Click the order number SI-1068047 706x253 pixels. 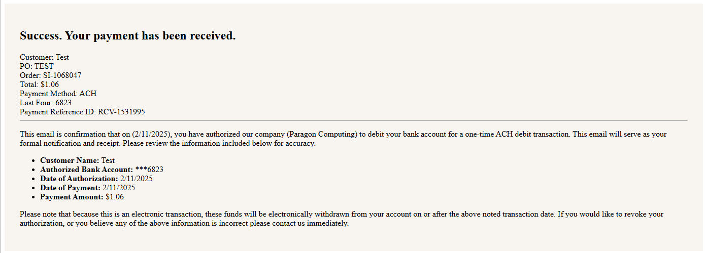(x=62, y=75)
